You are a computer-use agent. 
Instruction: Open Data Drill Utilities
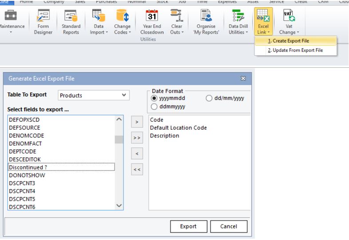(x=238, y=22)
